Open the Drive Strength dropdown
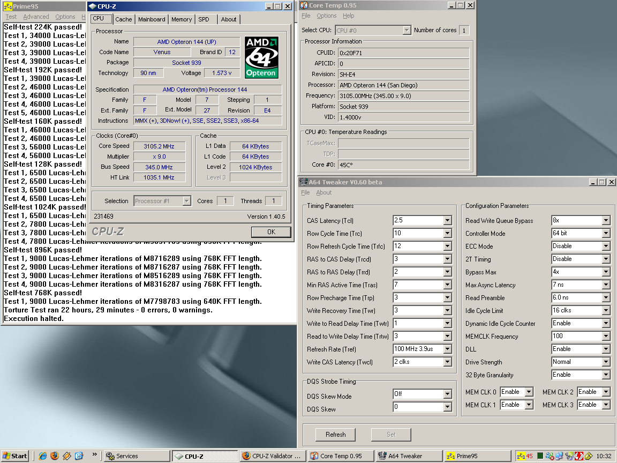 [606, 362]
